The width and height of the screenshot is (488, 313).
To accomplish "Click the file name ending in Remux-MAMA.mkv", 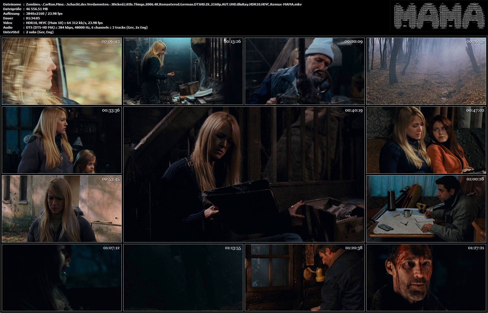I will tap(164, 4).
